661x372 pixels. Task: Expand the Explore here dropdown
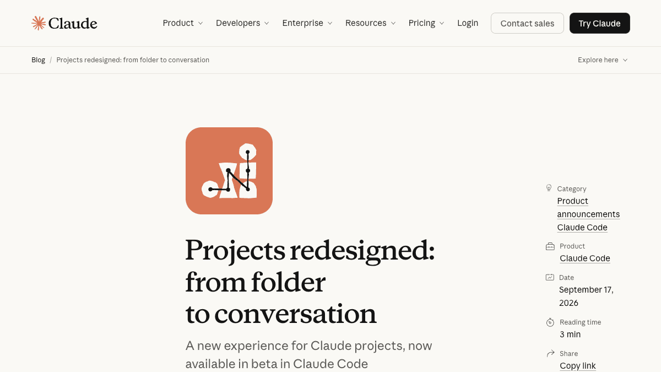pos(603,60)
